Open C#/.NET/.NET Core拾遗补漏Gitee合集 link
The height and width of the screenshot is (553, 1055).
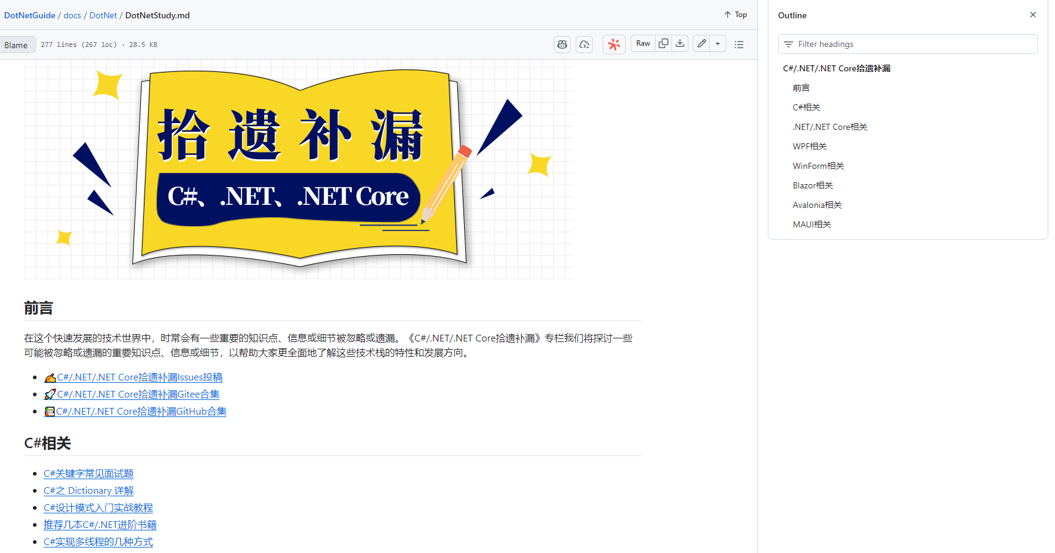tap(132, 394)
